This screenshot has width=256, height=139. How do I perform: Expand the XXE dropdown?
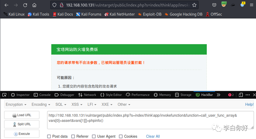(107, 104)
